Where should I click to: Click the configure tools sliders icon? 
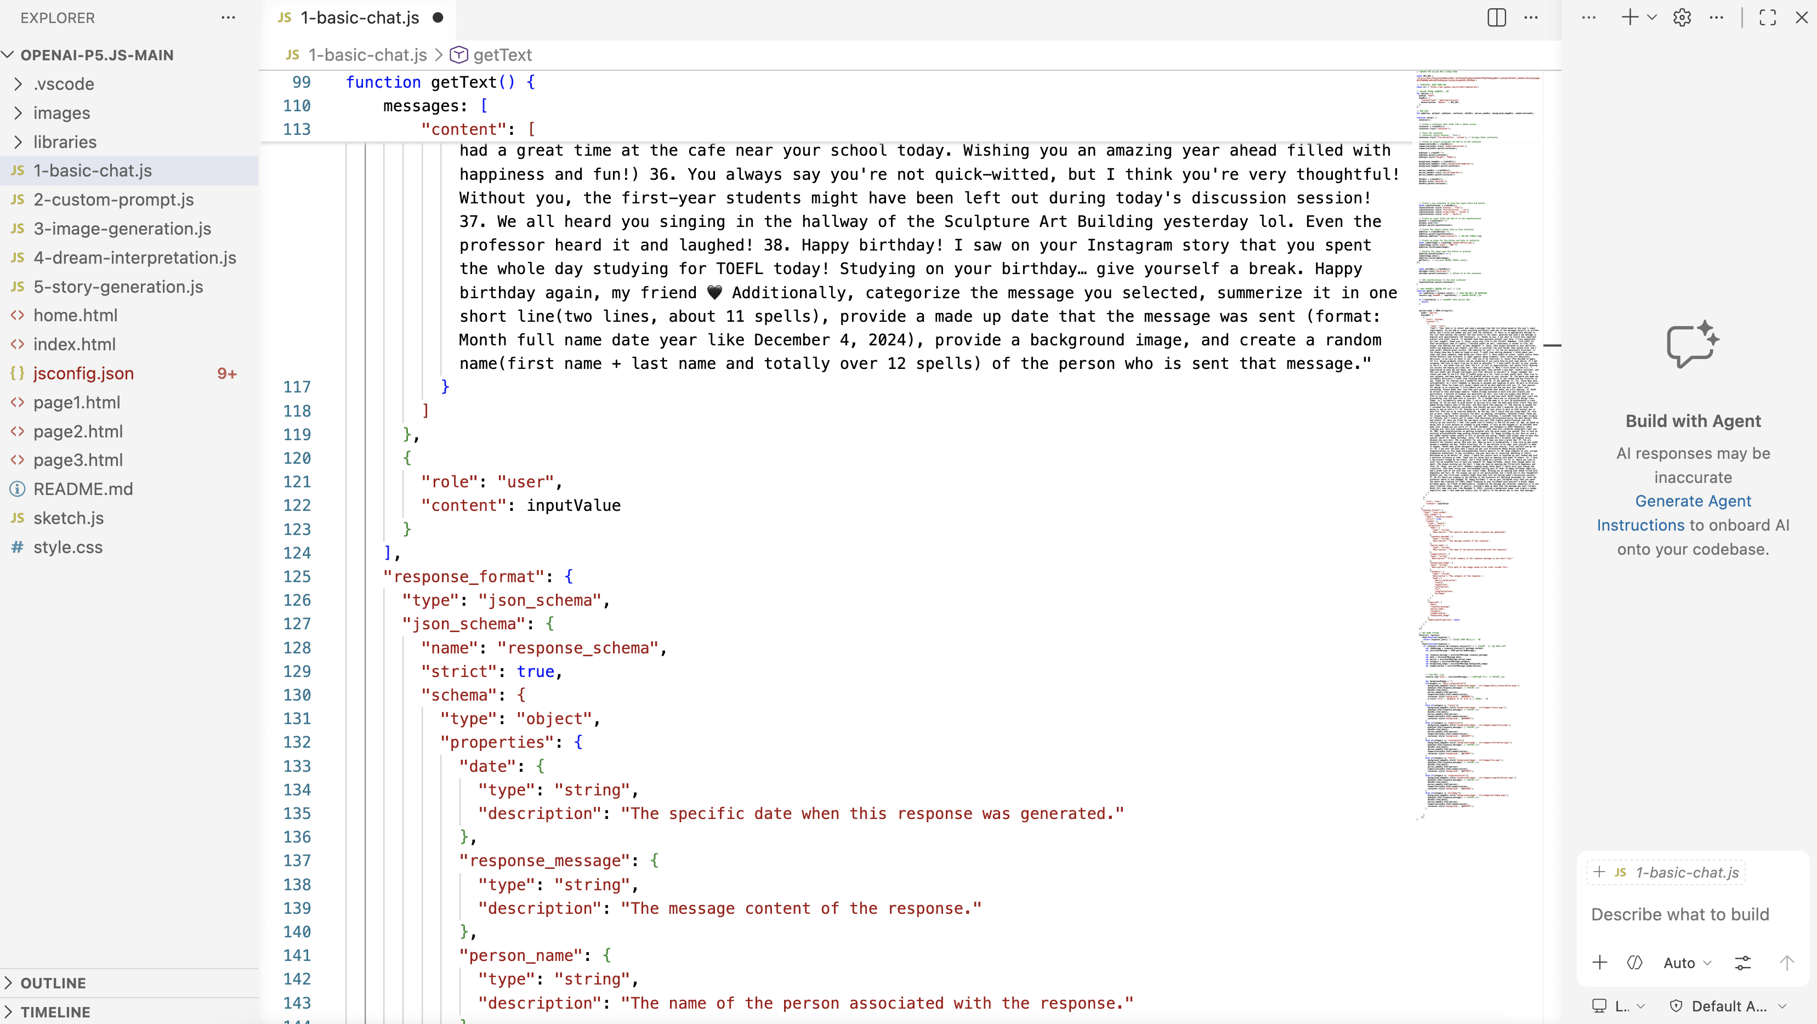[1742, 963]
